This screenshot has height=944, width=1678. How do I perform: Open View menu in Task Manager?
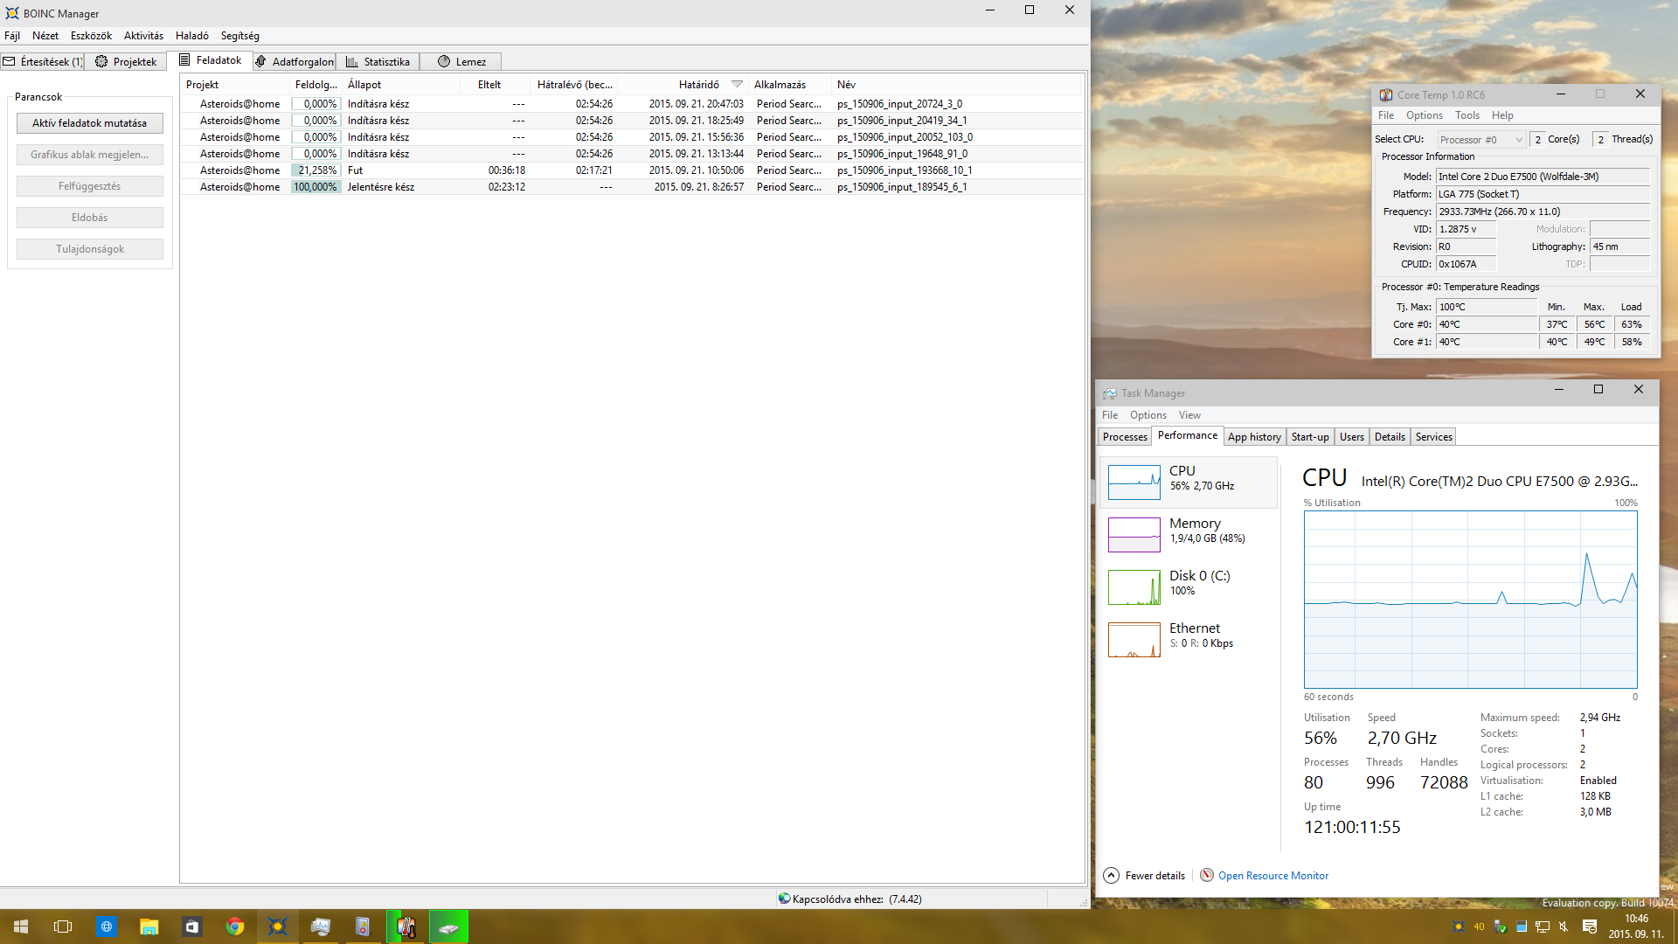1189,415
